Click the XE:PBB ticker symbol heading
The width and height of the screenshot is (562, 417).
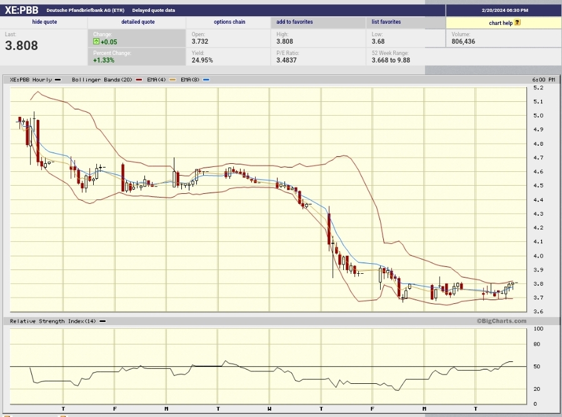pyautogui.click(x=21, y=10)
